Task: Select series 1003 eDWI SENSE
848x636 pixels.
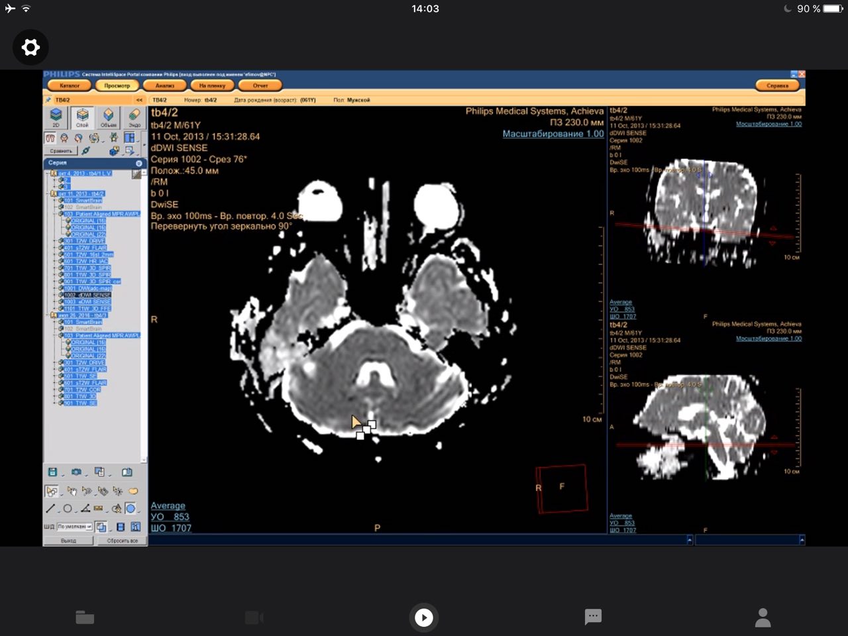Action: point(87,301)
